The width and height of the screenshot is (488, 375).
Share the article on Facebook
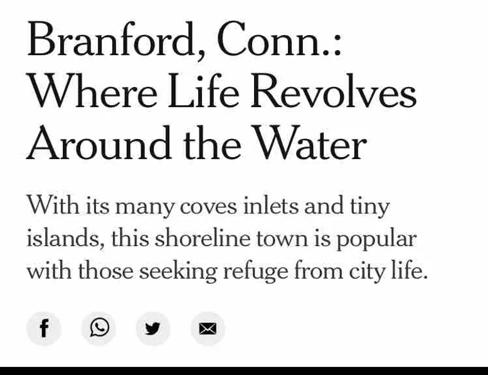(x=44, y=329)
